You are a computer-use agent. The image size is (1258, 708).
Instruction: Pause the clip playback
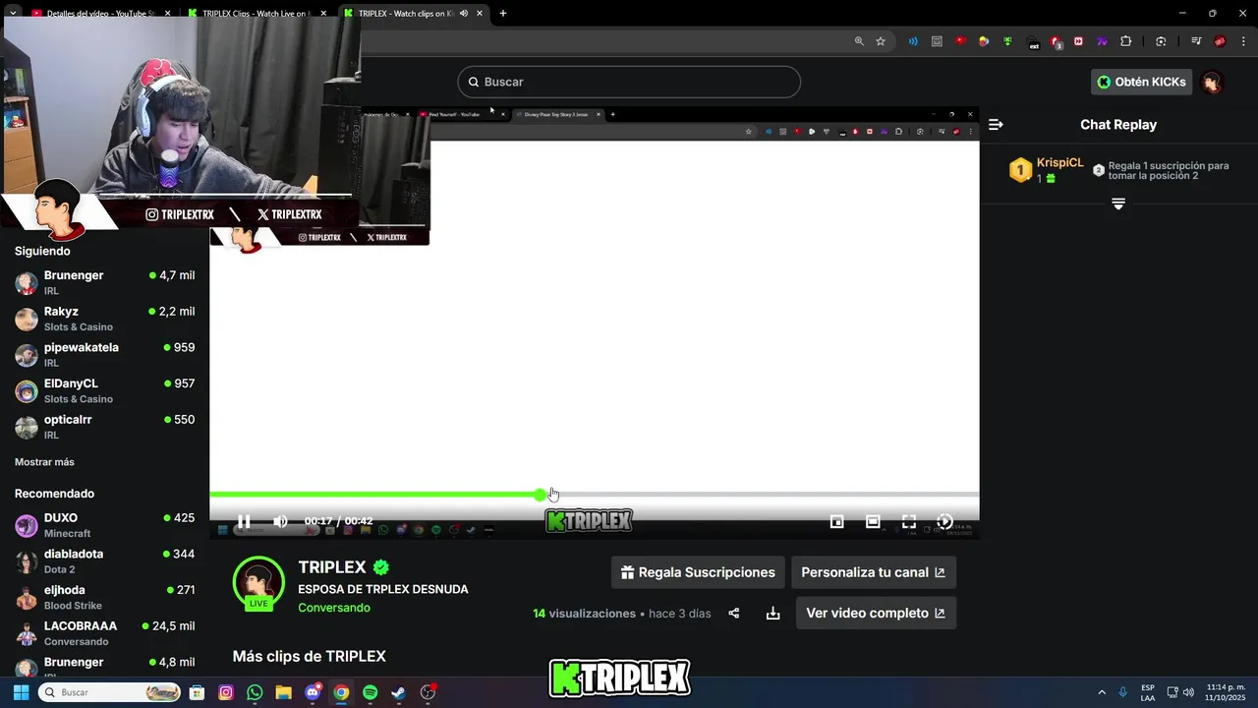[x=244, y=521]
